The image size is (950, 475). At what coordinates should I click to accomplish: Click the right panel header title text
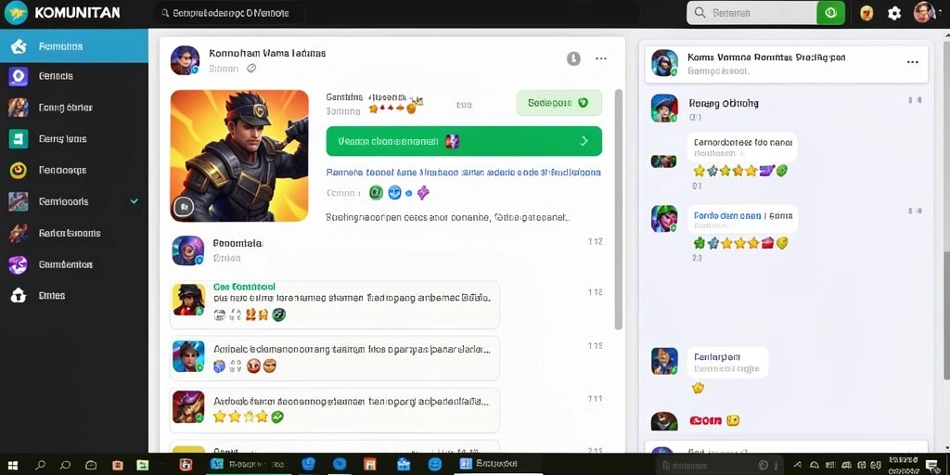[x=766, y=58]
